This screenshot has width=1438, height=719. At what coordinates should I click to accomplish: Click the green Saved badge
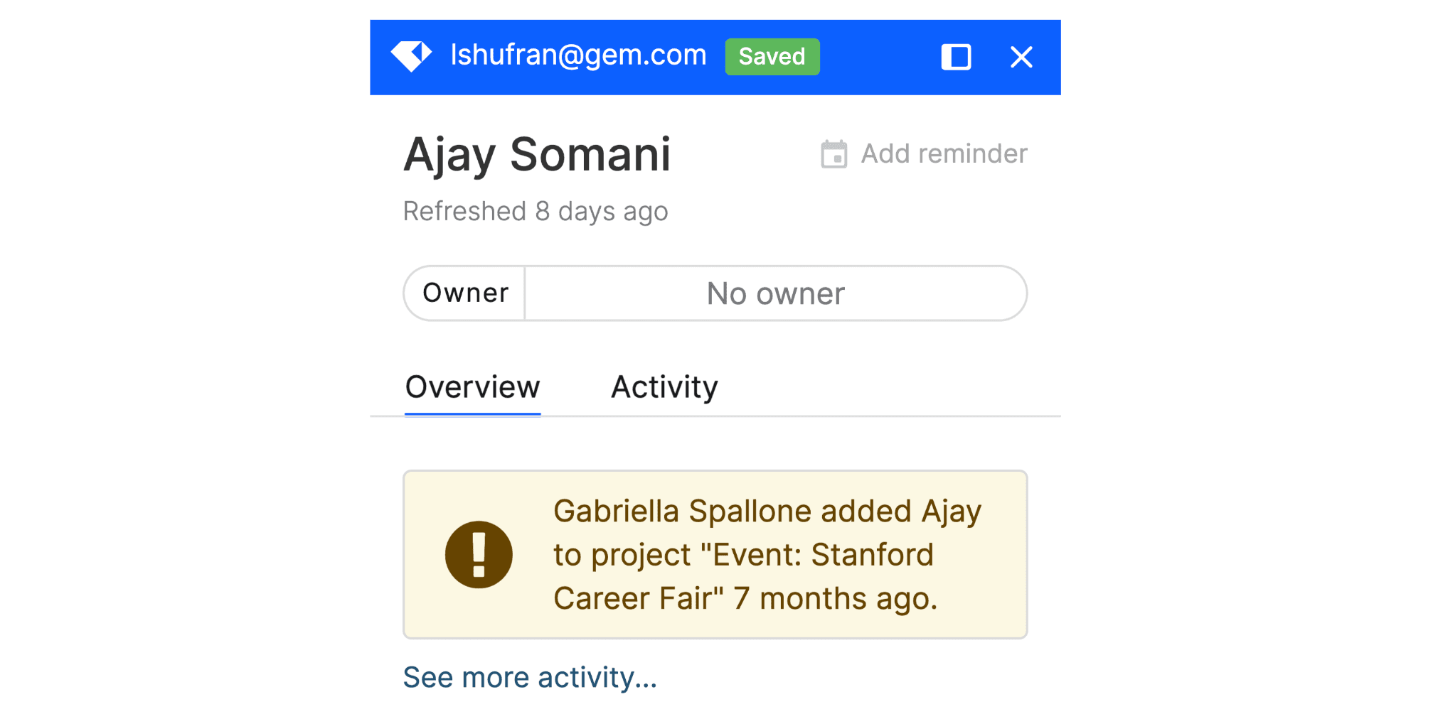coord(772,57)
